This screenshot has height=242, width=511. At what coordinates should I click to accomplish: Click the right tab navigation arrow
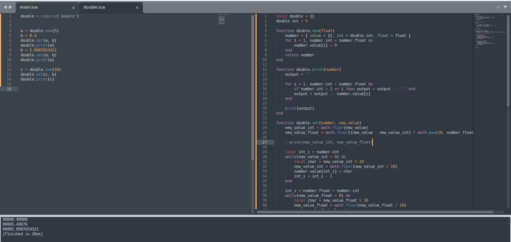[x=10, y=7]
